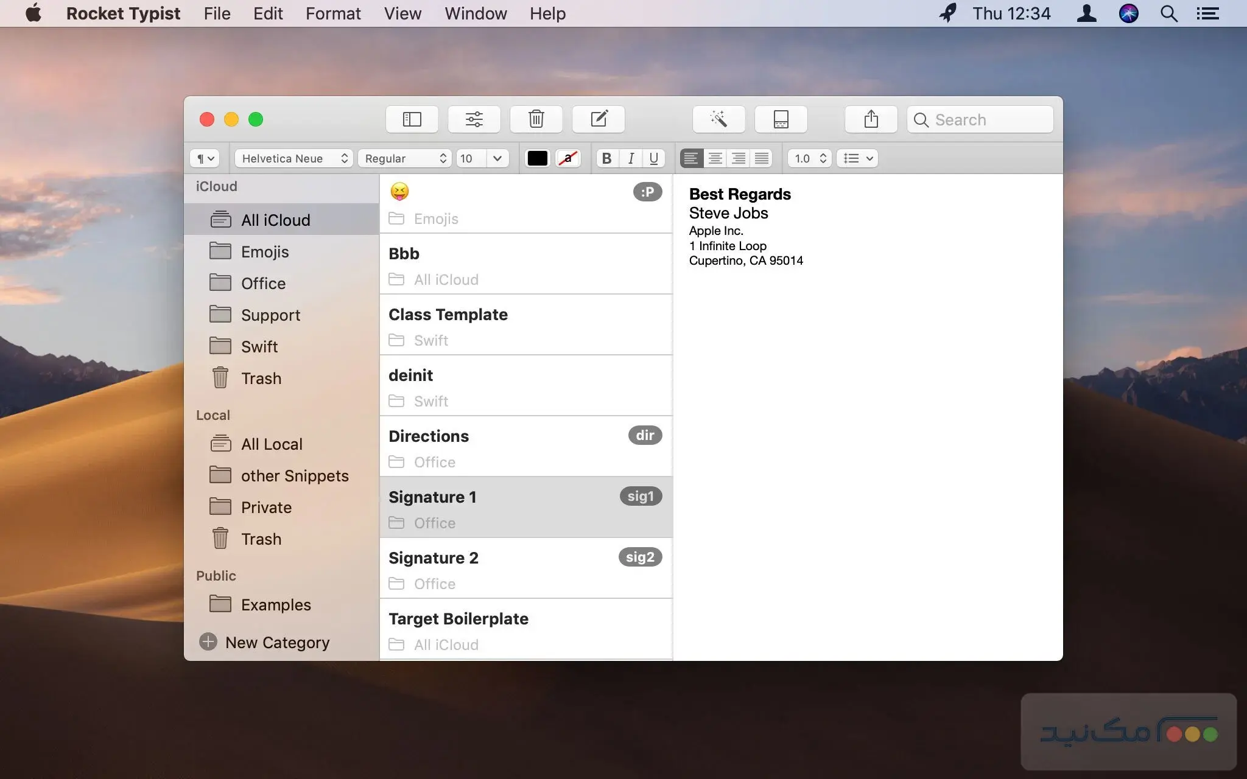The height and width of the screenshot is (779, 1247).
Task: Click the magic wand macro icon
Action: pos(719,119)
